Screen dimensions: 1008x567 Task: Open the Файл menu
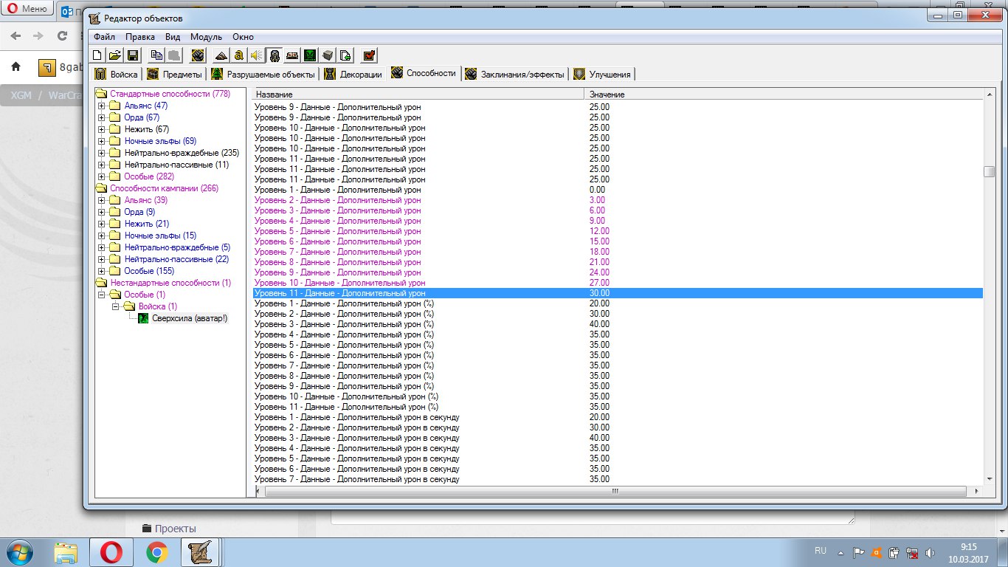point(104,37)
